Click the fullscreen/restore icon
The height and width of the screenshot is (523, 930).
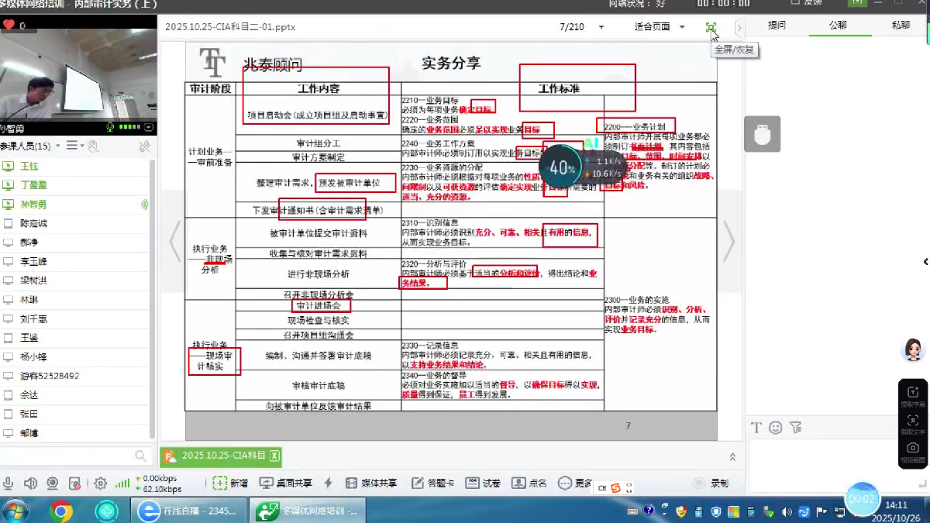711,27
